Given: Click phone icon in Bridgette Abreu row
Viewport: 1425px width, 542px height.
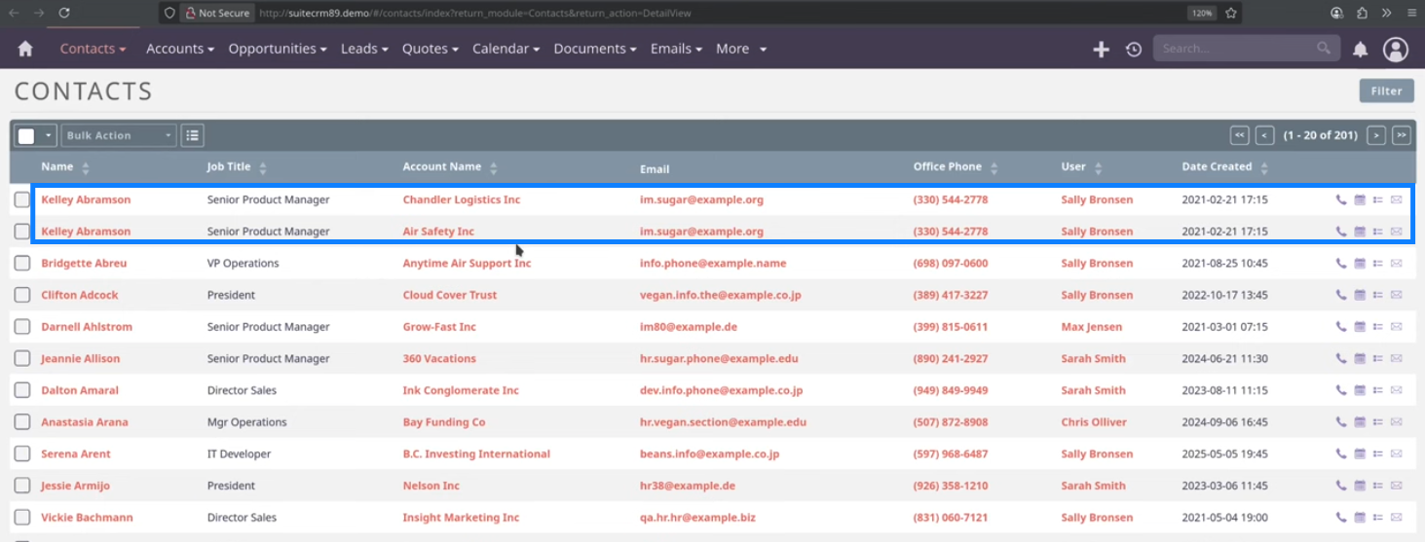Looking at the screenshot, I should [x=1341, y=264].
